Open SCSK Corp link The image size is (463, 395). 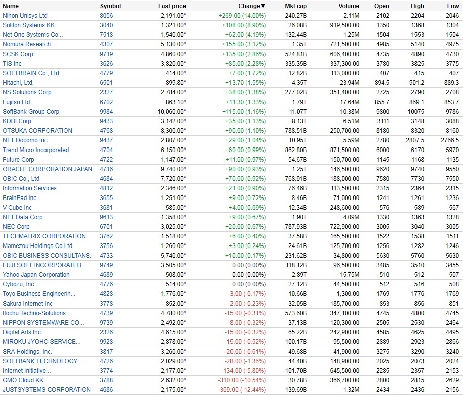(x=18, y=54)
